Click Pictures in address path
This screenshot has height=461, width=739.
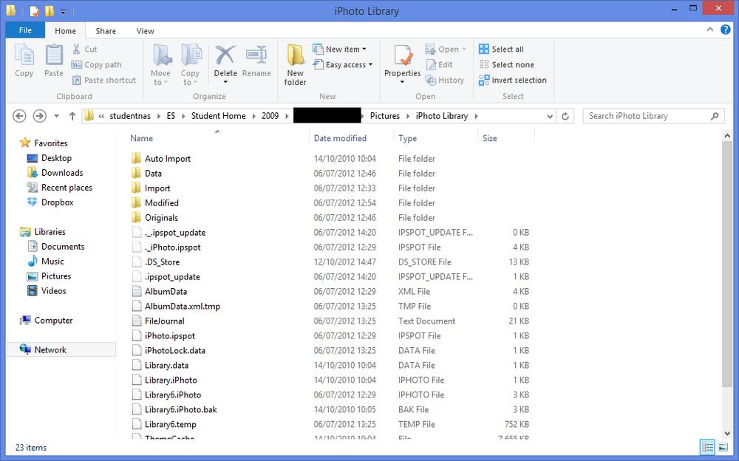[x=384, y=116]
